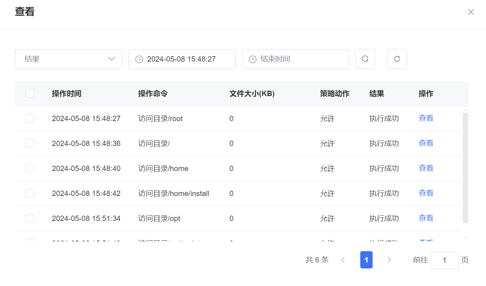The width and height of the screenshot is (486, 286).
Task: Click the 共 6 条 total count text
Action: (x=317, y=260)
